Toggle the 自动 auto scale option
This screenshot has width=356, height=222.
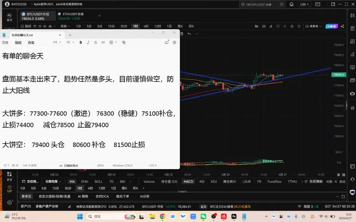tap(342, 181)
